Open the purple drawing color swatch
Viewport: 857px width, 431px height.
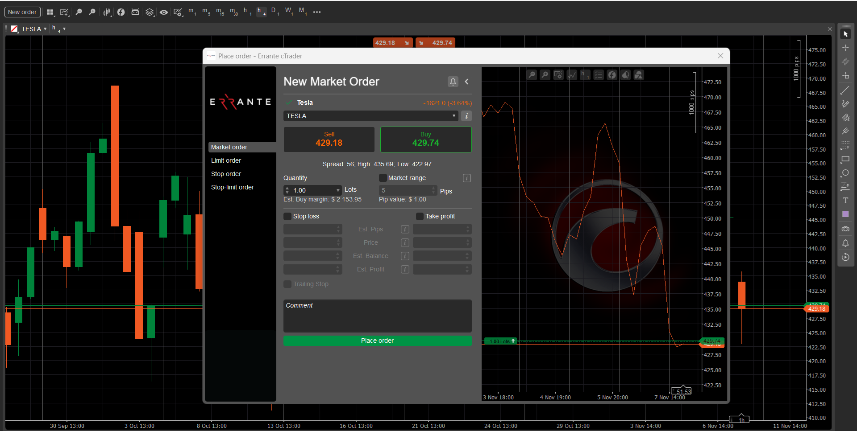(845, 214)
